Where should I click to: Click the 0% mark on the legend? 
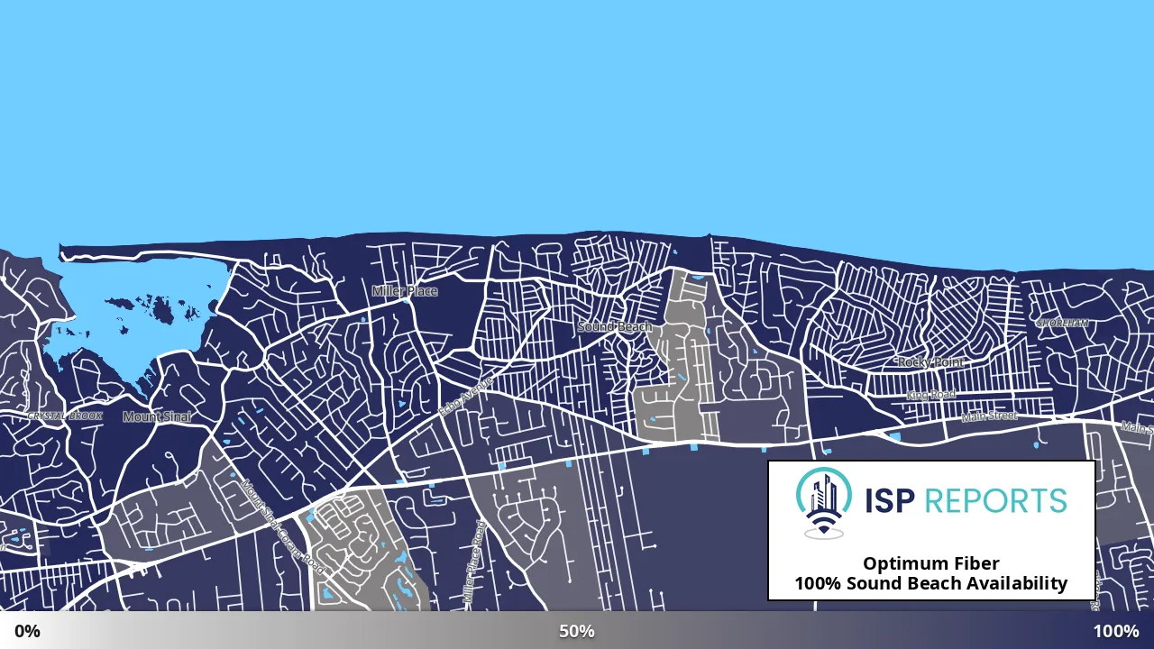pos(27,631)
